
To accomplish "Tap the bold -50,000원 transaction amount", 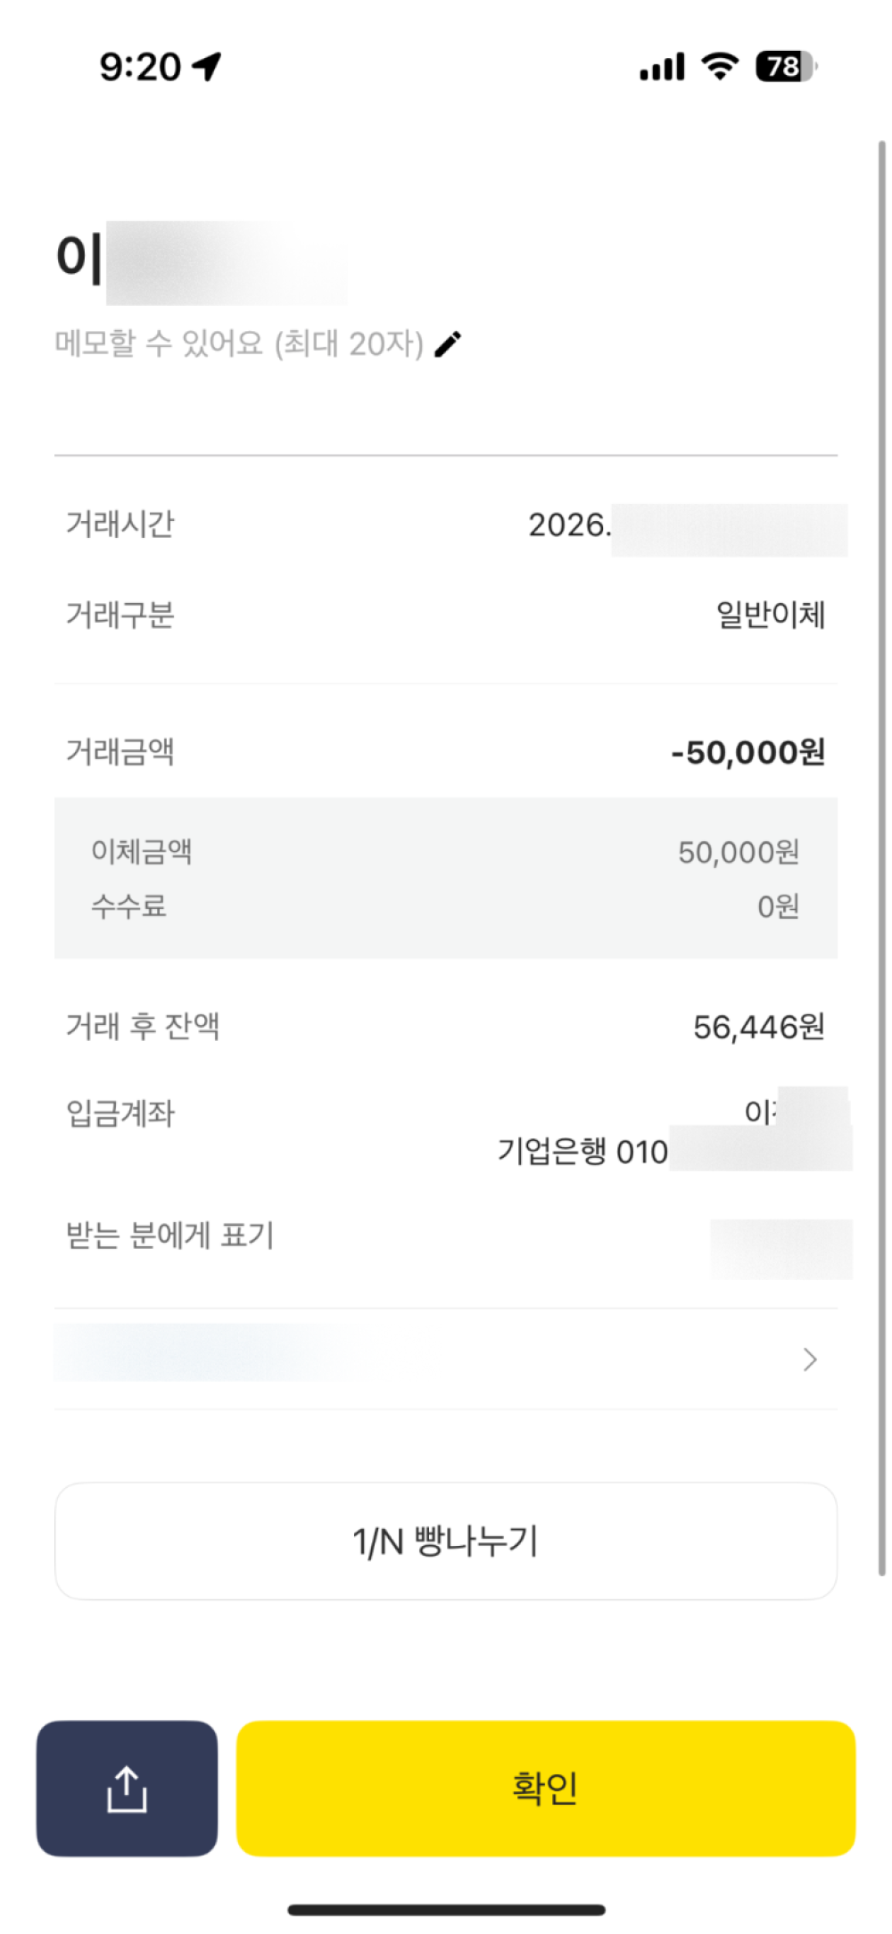I will click(x=747, y=752).
